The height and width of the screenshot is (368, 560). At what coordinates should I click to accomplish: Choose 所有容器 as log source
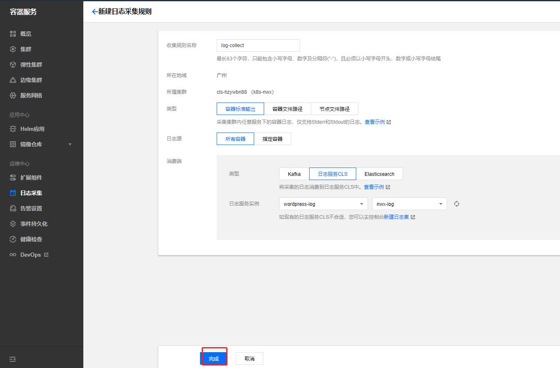[x=235, y=139]
